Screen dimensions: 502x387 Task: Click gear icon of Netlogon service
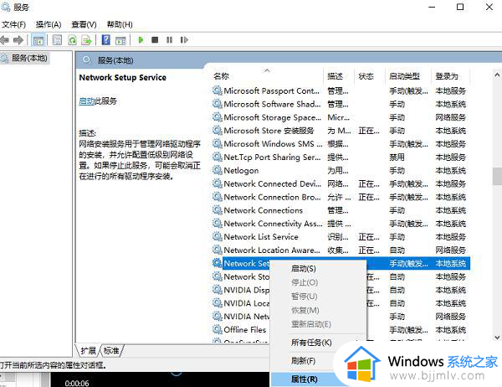click(x=217, y=170)
